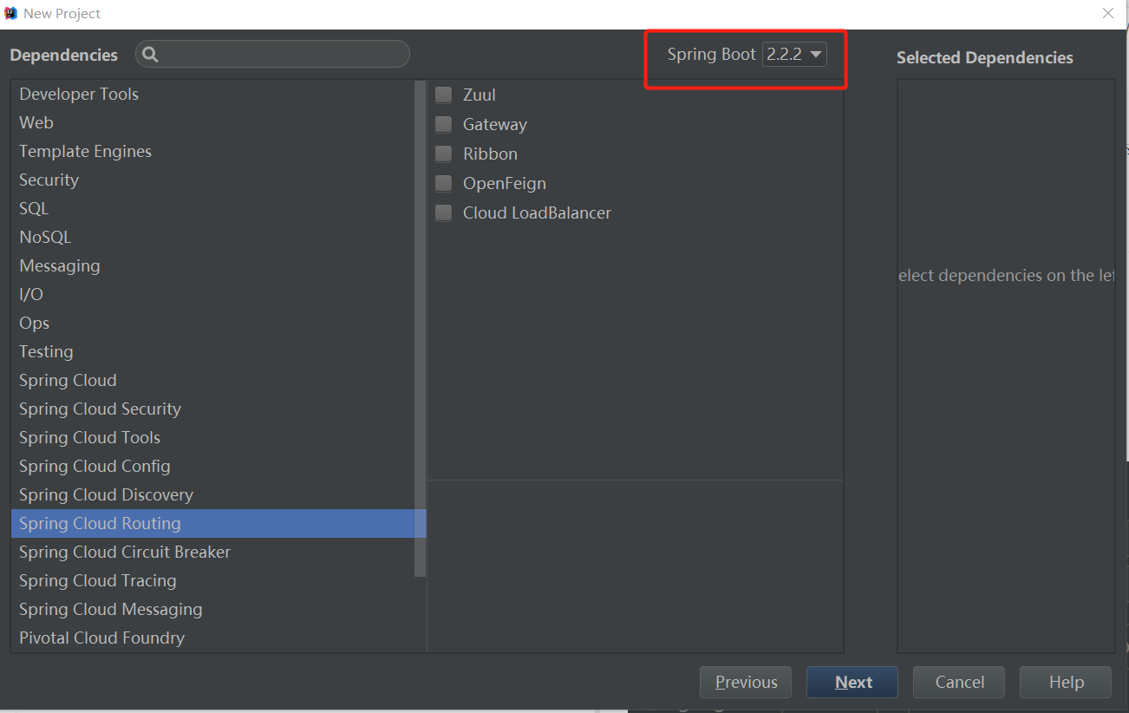Open the Web category
Screen dimensions: 1129x713
[x=212, y=122]
